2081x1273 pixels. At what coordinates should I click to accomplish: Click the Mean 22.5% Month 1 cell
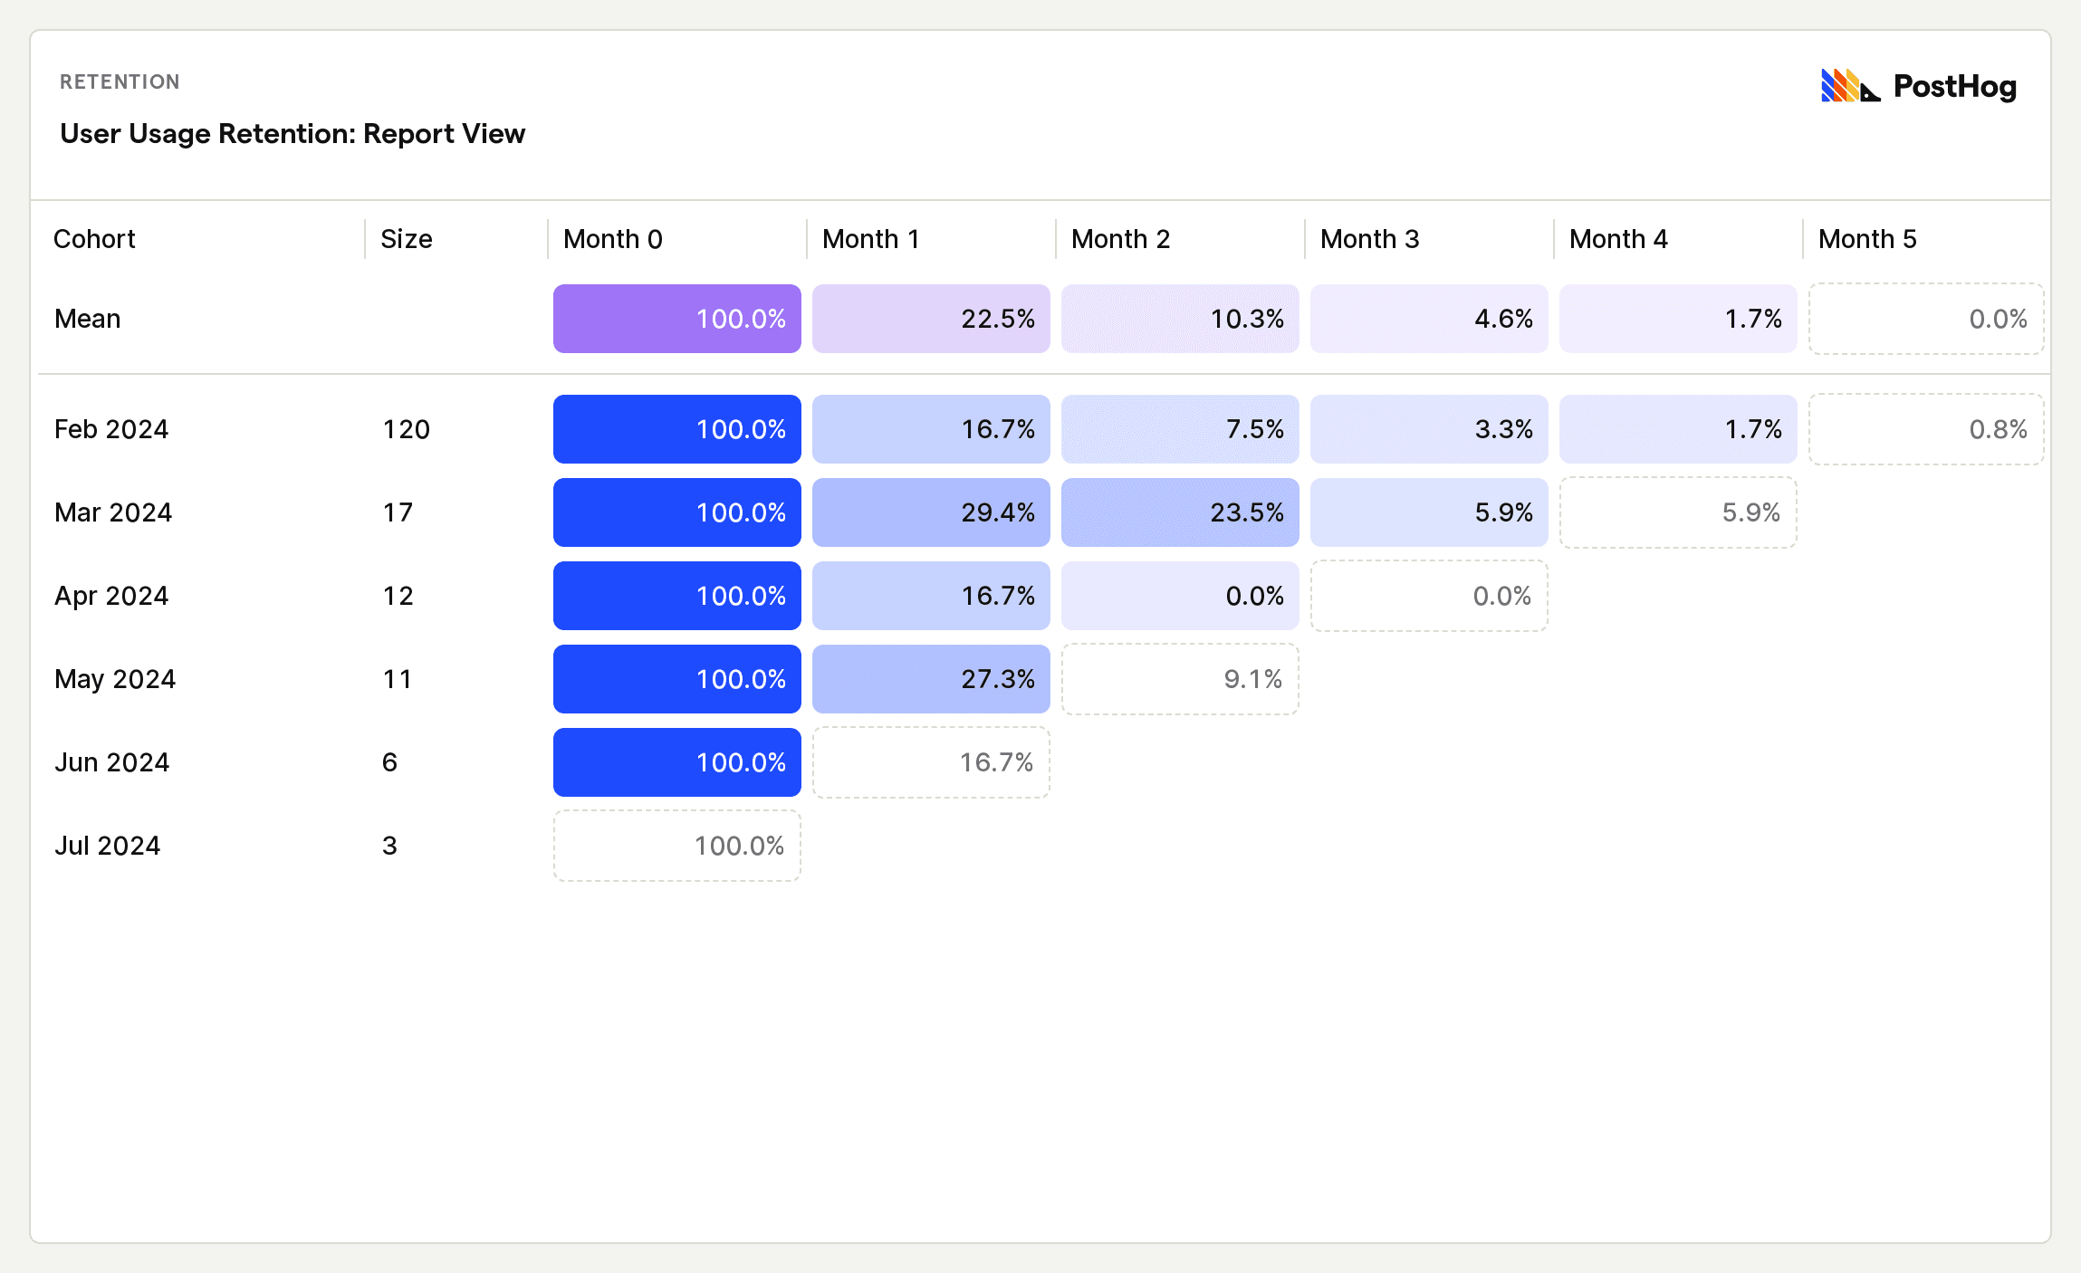[x=931, y=319]
